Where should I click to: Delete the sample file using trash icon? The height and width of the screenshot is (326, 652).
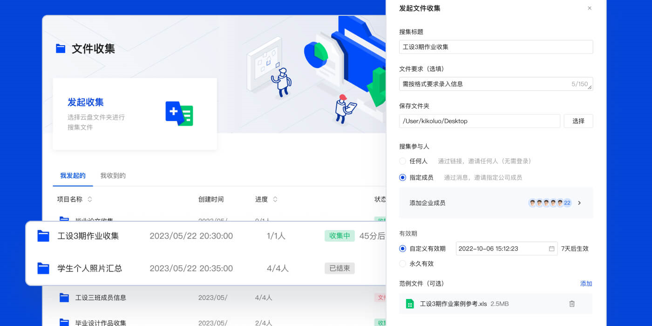pyautogui.click(x=572, y=304)
